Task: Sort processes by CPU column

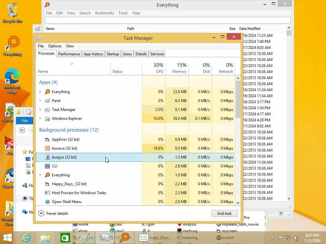Action: pyautogui.click(x=154, y=68)
